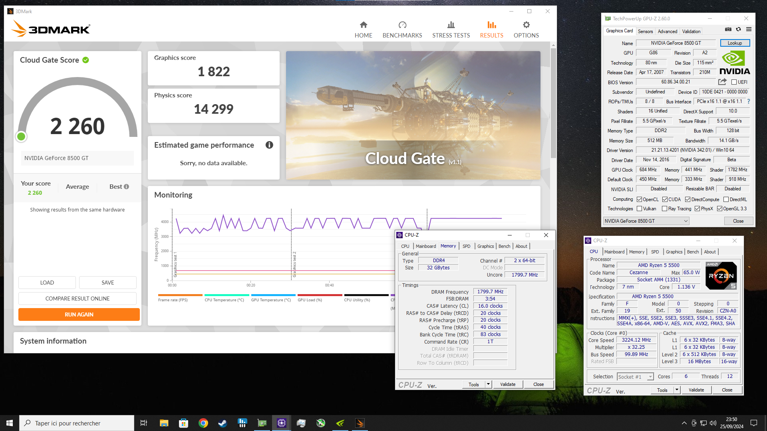The image size is (767, 431).
Task: Click COMPARE RESULT ONLINE button
Action: [x=77, y=299]
